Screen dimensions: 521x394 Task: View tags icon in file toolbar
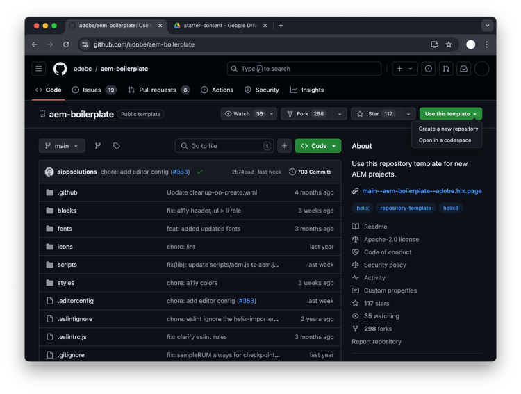click(x=116, y=146)
